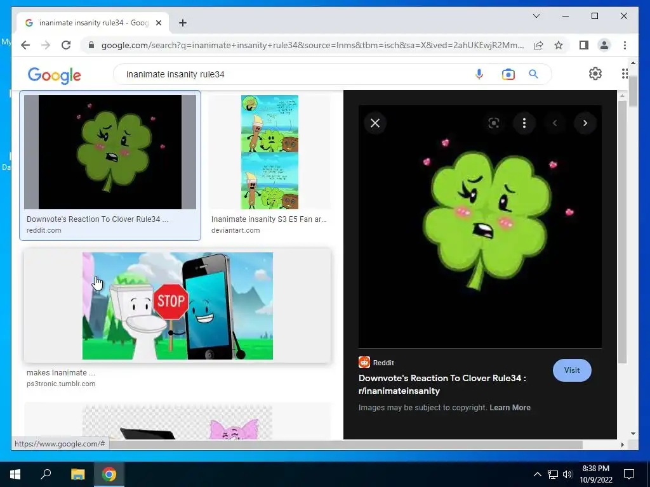This screenshot has height=487, width=650.
Task: Open the deviantart comic thumbnail
Action: (269, 152)
